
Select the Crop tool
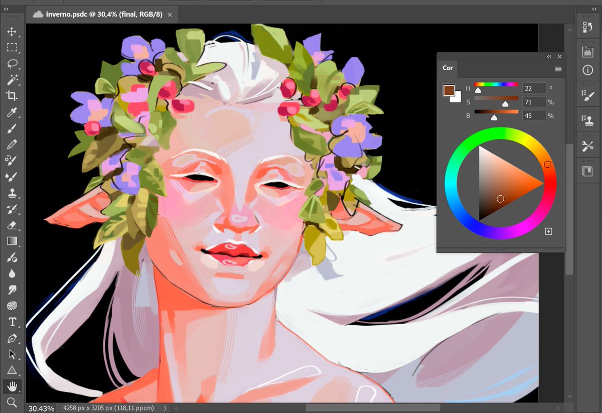[12, 96]
